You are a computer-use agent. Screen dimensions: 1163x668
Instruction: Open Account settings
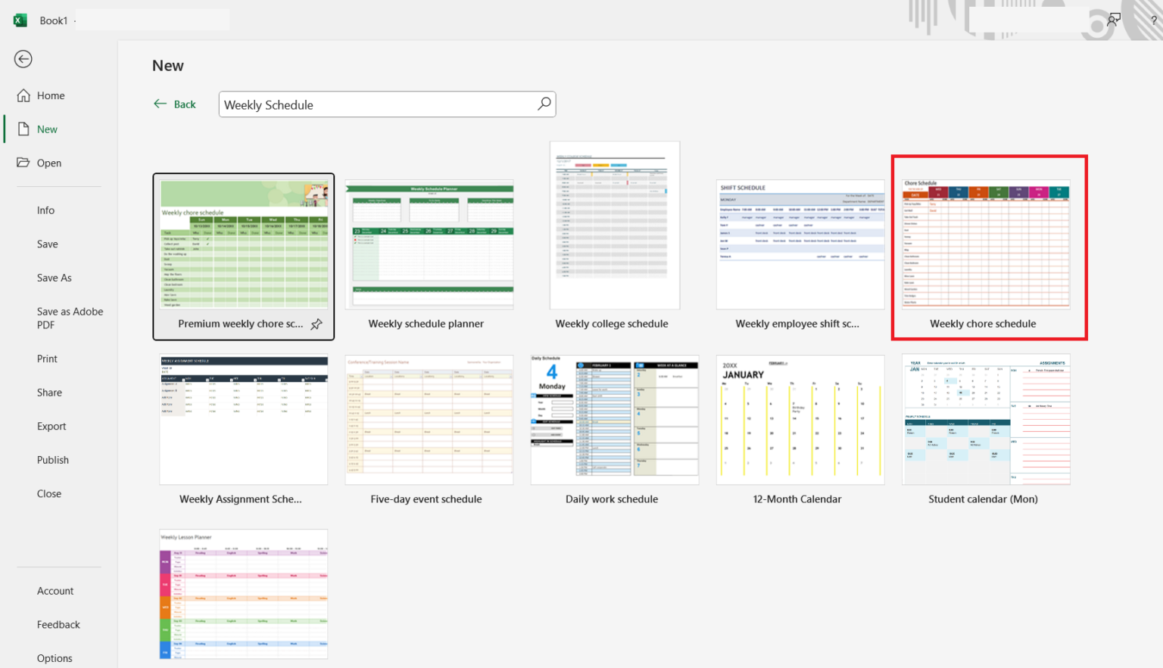(55, 590)
